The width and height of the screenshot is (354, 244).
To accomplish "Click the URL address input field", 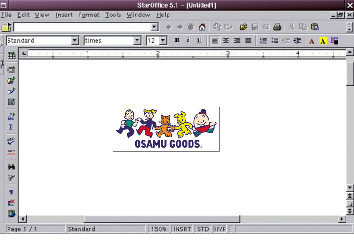I will point(82,27).
